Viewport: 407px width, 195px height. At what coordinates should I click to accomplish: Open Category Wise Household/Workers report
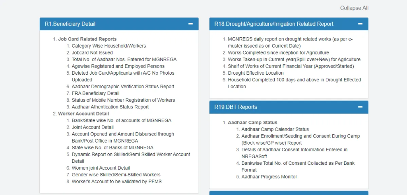point(109,46)
